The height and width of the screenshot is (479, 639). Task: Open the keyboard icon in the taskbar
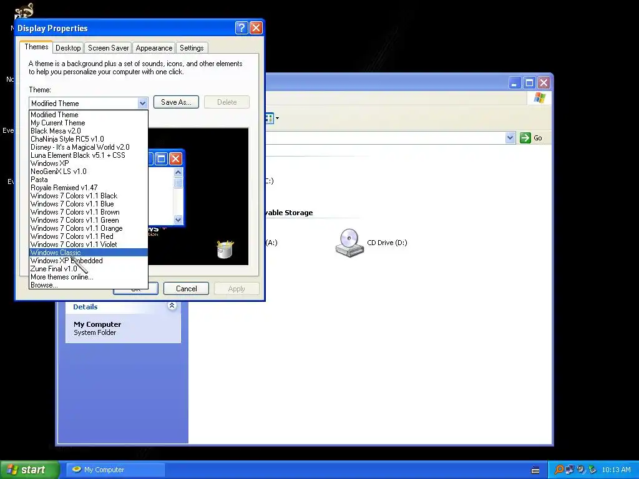click(x=535, y=470)
